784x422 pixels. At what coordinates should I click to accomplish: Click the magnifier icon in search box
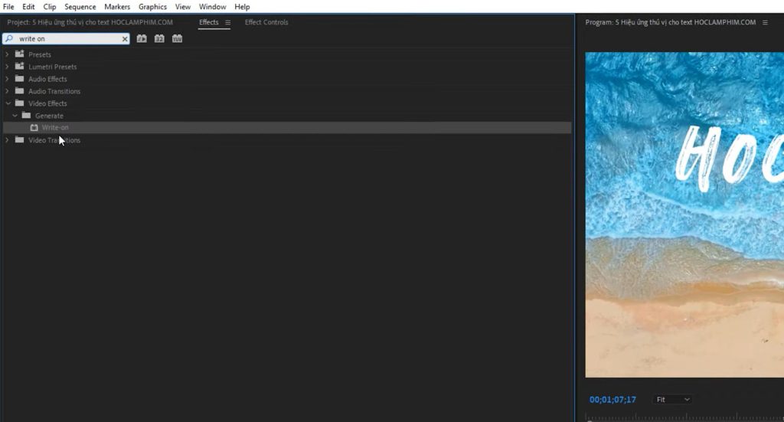point(9,39)
